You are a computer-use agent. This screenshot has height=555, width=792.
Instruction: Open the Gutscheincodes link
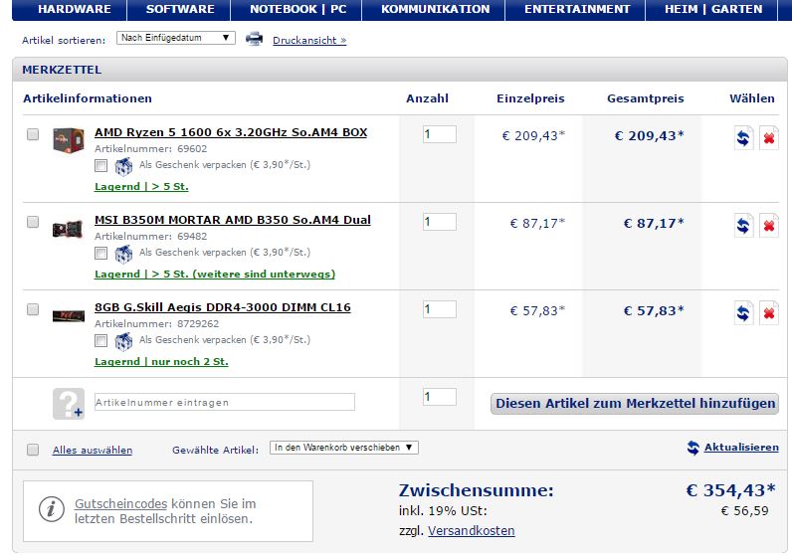120,504
